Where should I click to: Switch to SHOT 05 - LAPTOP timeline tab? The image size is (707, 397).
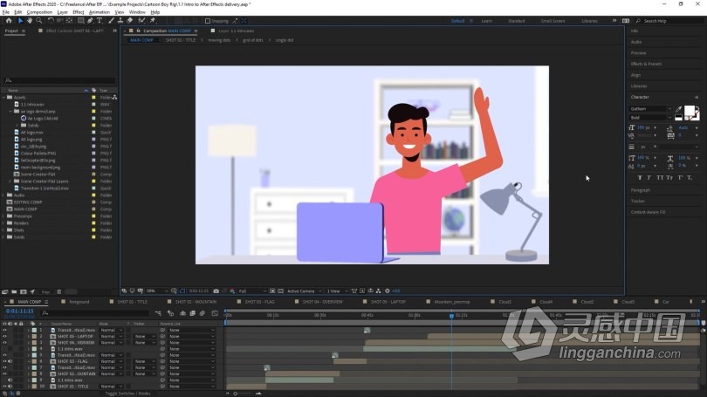coord(388,302)
